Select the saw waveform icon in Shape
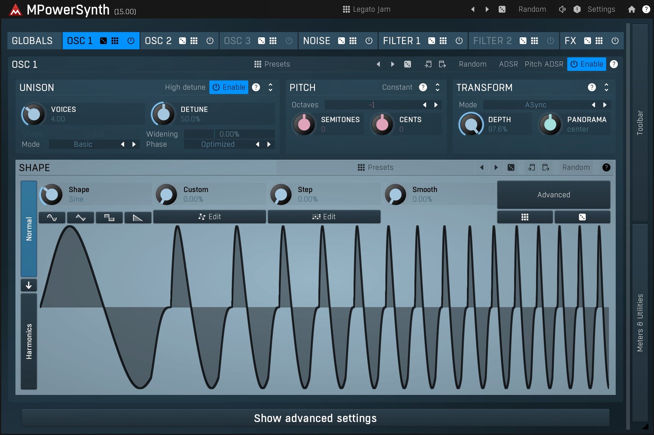 138,217
